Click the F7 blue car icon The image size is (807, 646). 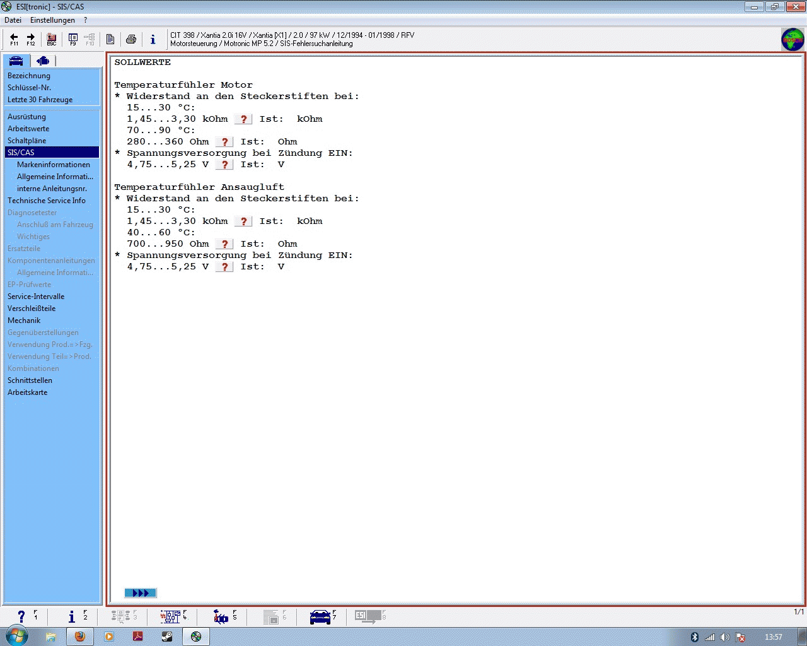coord(320,617)
